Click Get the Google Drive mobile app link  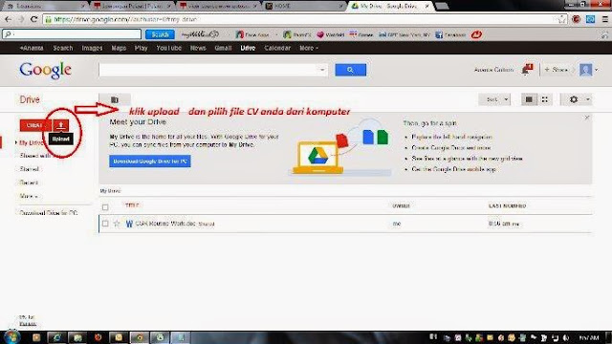(453, 169)
